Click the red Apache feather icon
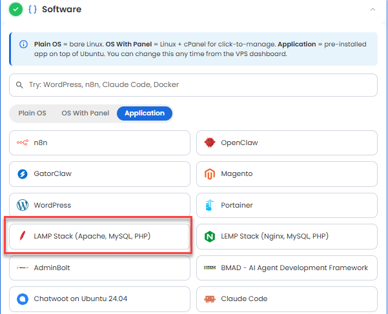388x314 pixels. (x=22, y=236)
